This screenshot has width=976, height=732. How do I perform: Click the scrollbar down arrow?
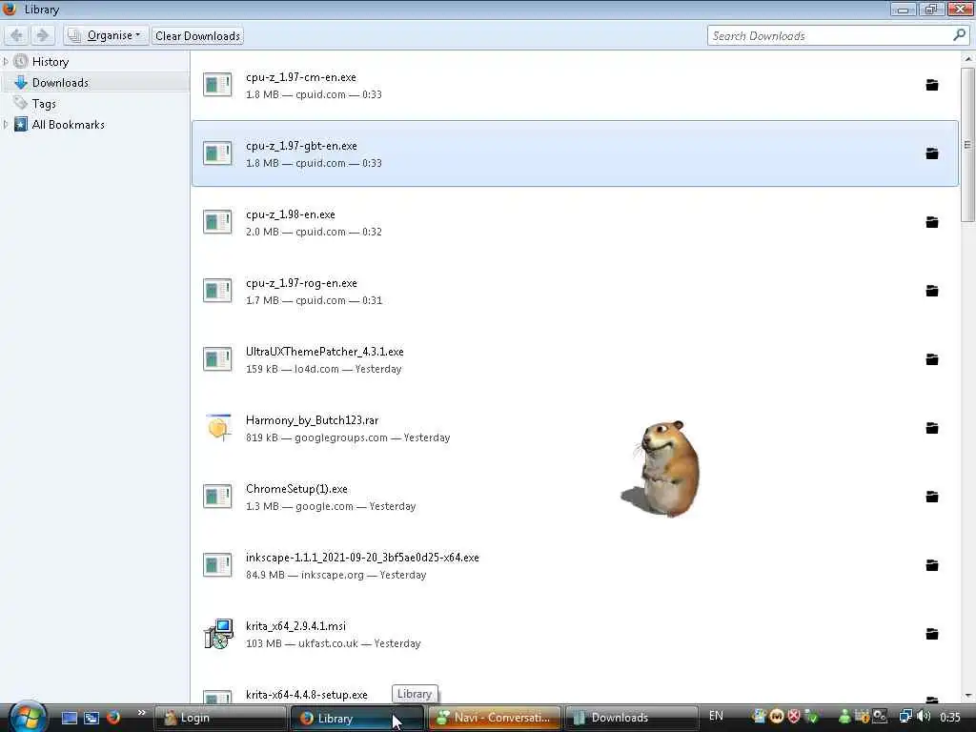pyautogui.click(x=967, y=695)
